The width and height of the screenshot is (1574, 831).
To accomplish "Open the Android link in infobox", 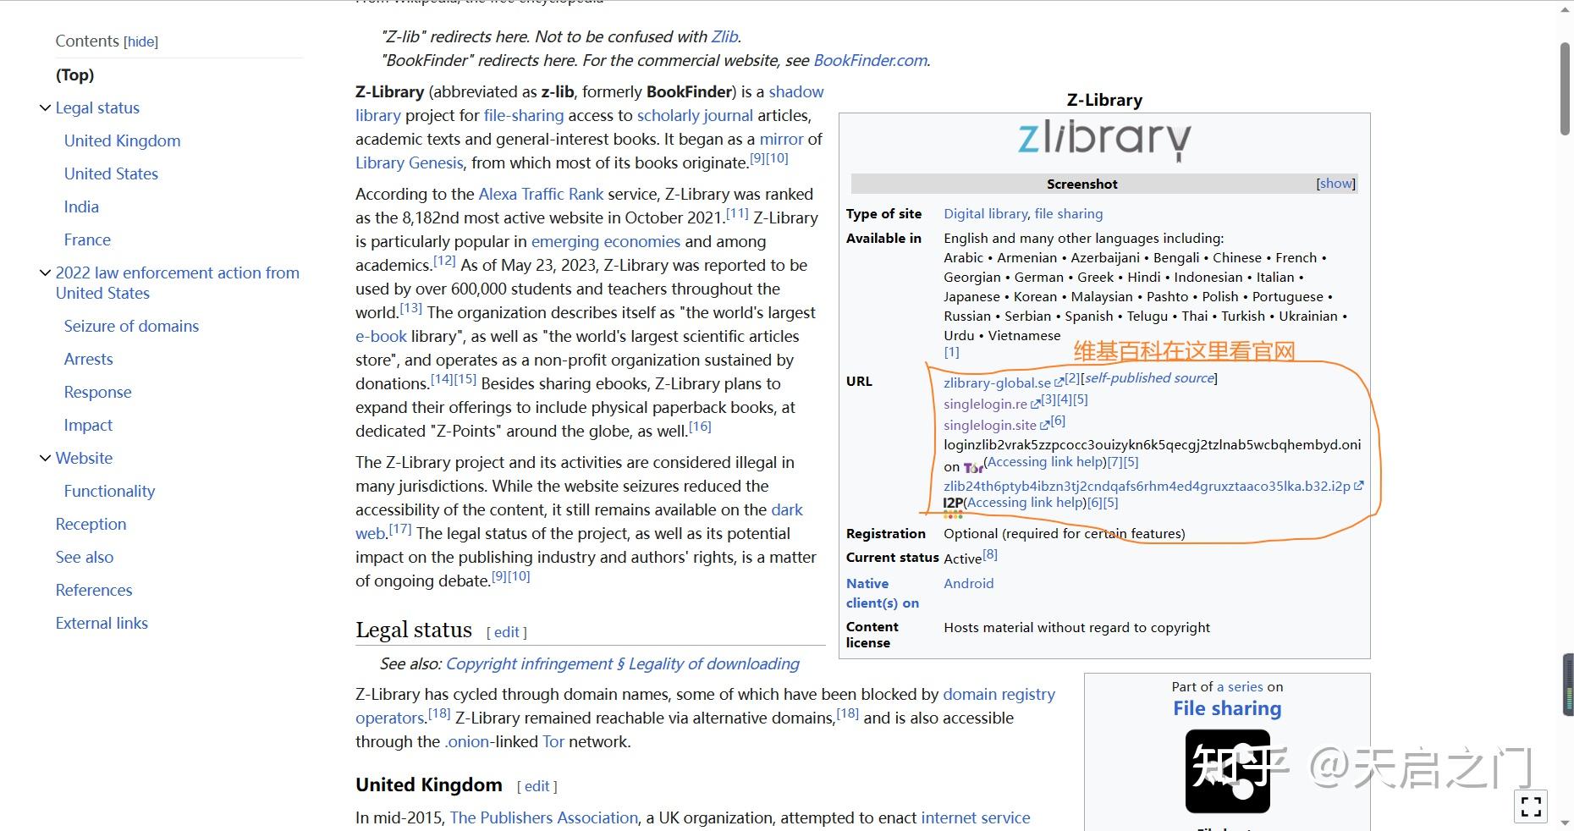I will point(969,583).
